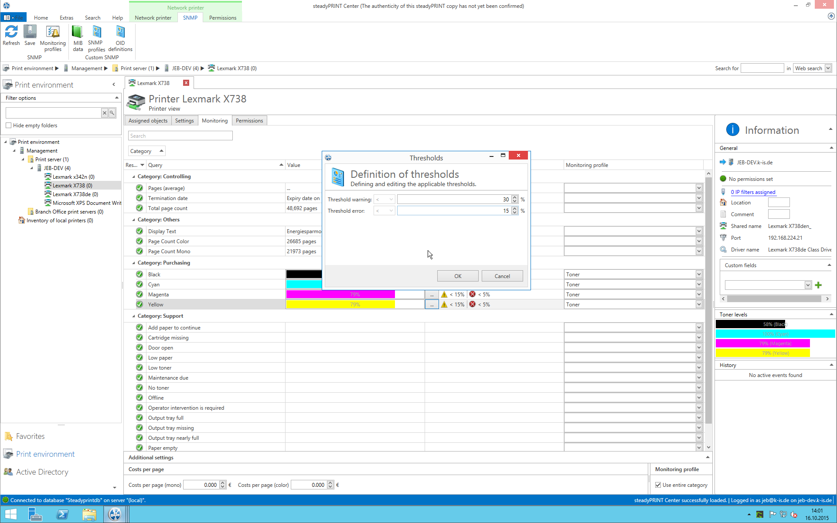Open Web search dropdown

click(828, 68)
